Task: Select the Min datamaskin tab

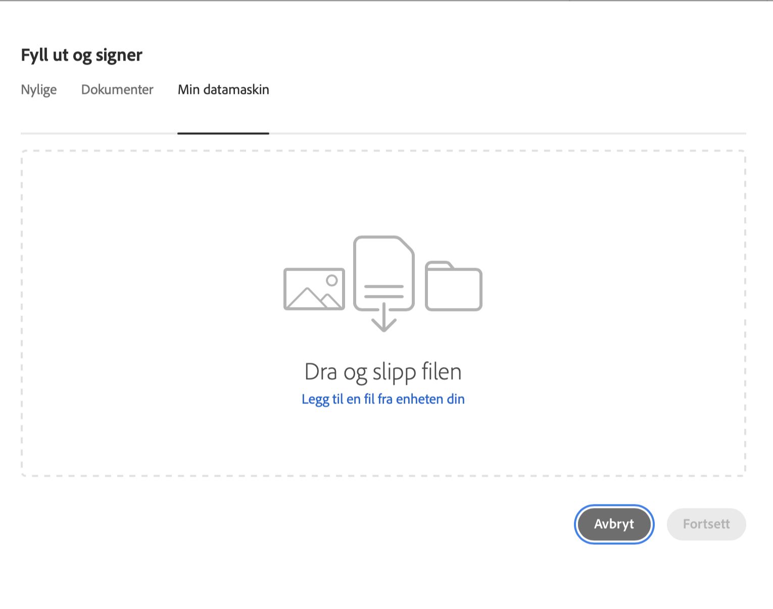Action: [223, 90]
